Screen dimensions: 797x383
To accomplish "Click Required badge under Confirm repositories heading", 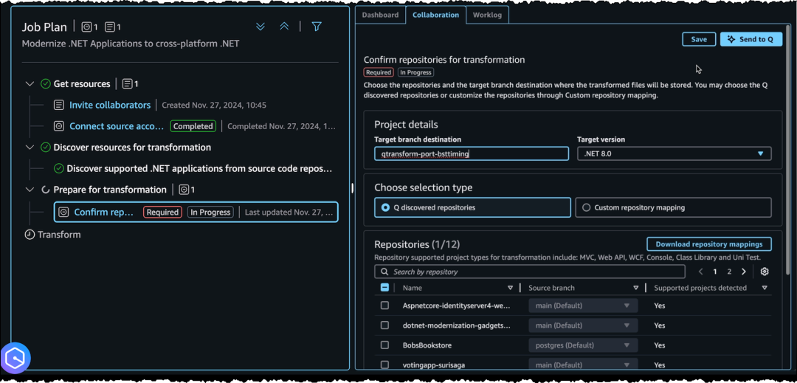I will coord(379,72).
